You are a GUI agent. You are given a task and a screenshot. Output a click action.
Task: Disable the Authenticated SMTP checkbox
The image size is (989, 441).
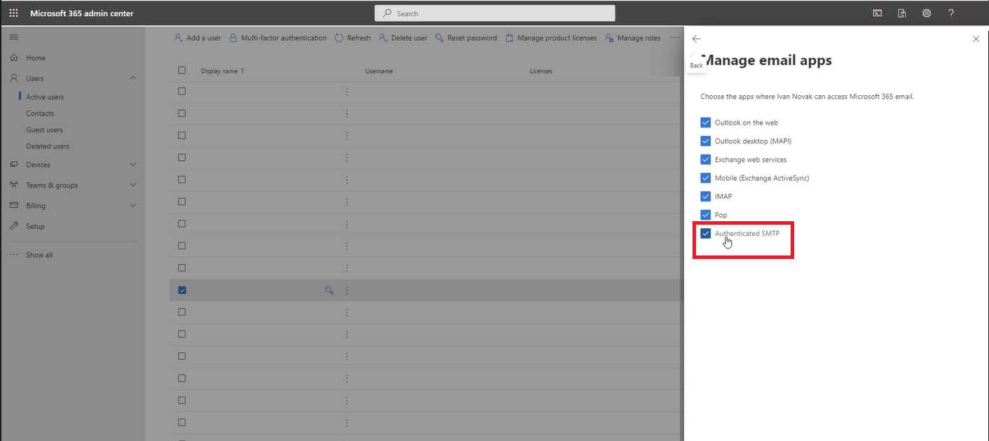pos(705,232)
